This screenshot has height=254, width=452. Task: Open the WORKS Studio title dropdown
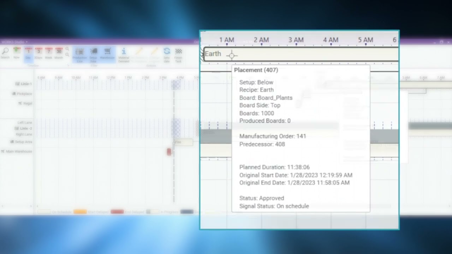pos(26,42)
